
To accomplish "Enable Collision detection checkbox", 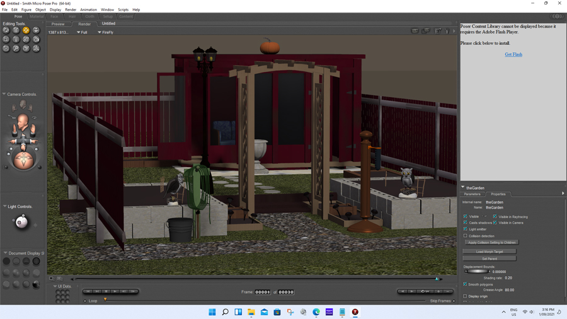I will coord(466,236).
